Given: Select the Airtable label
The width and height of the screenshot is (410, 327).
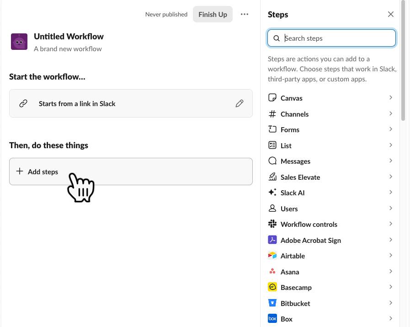Looking at the screenshot, I should point(293,256).
